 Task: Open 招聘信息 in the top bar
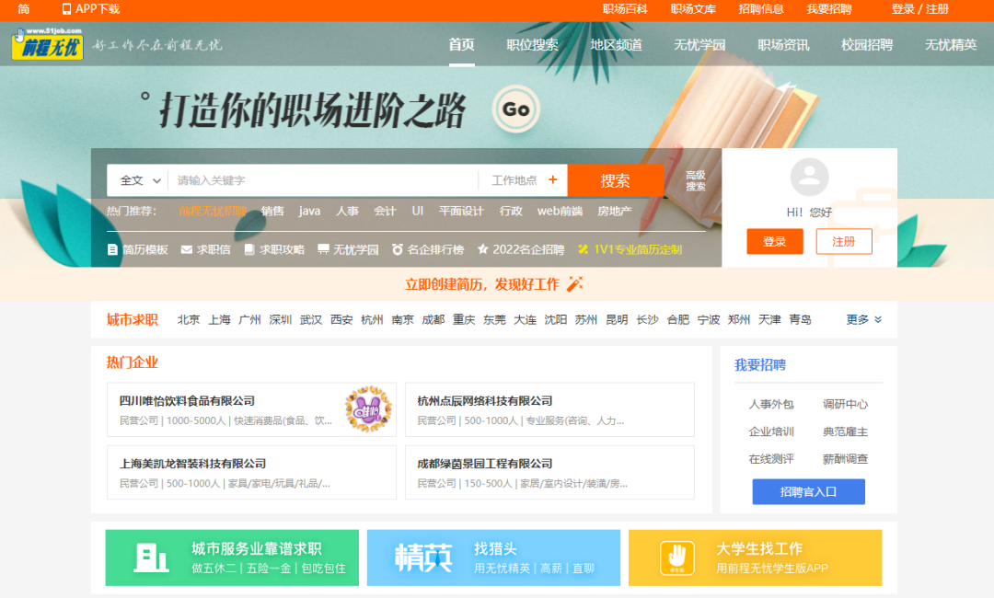(761, 9)
